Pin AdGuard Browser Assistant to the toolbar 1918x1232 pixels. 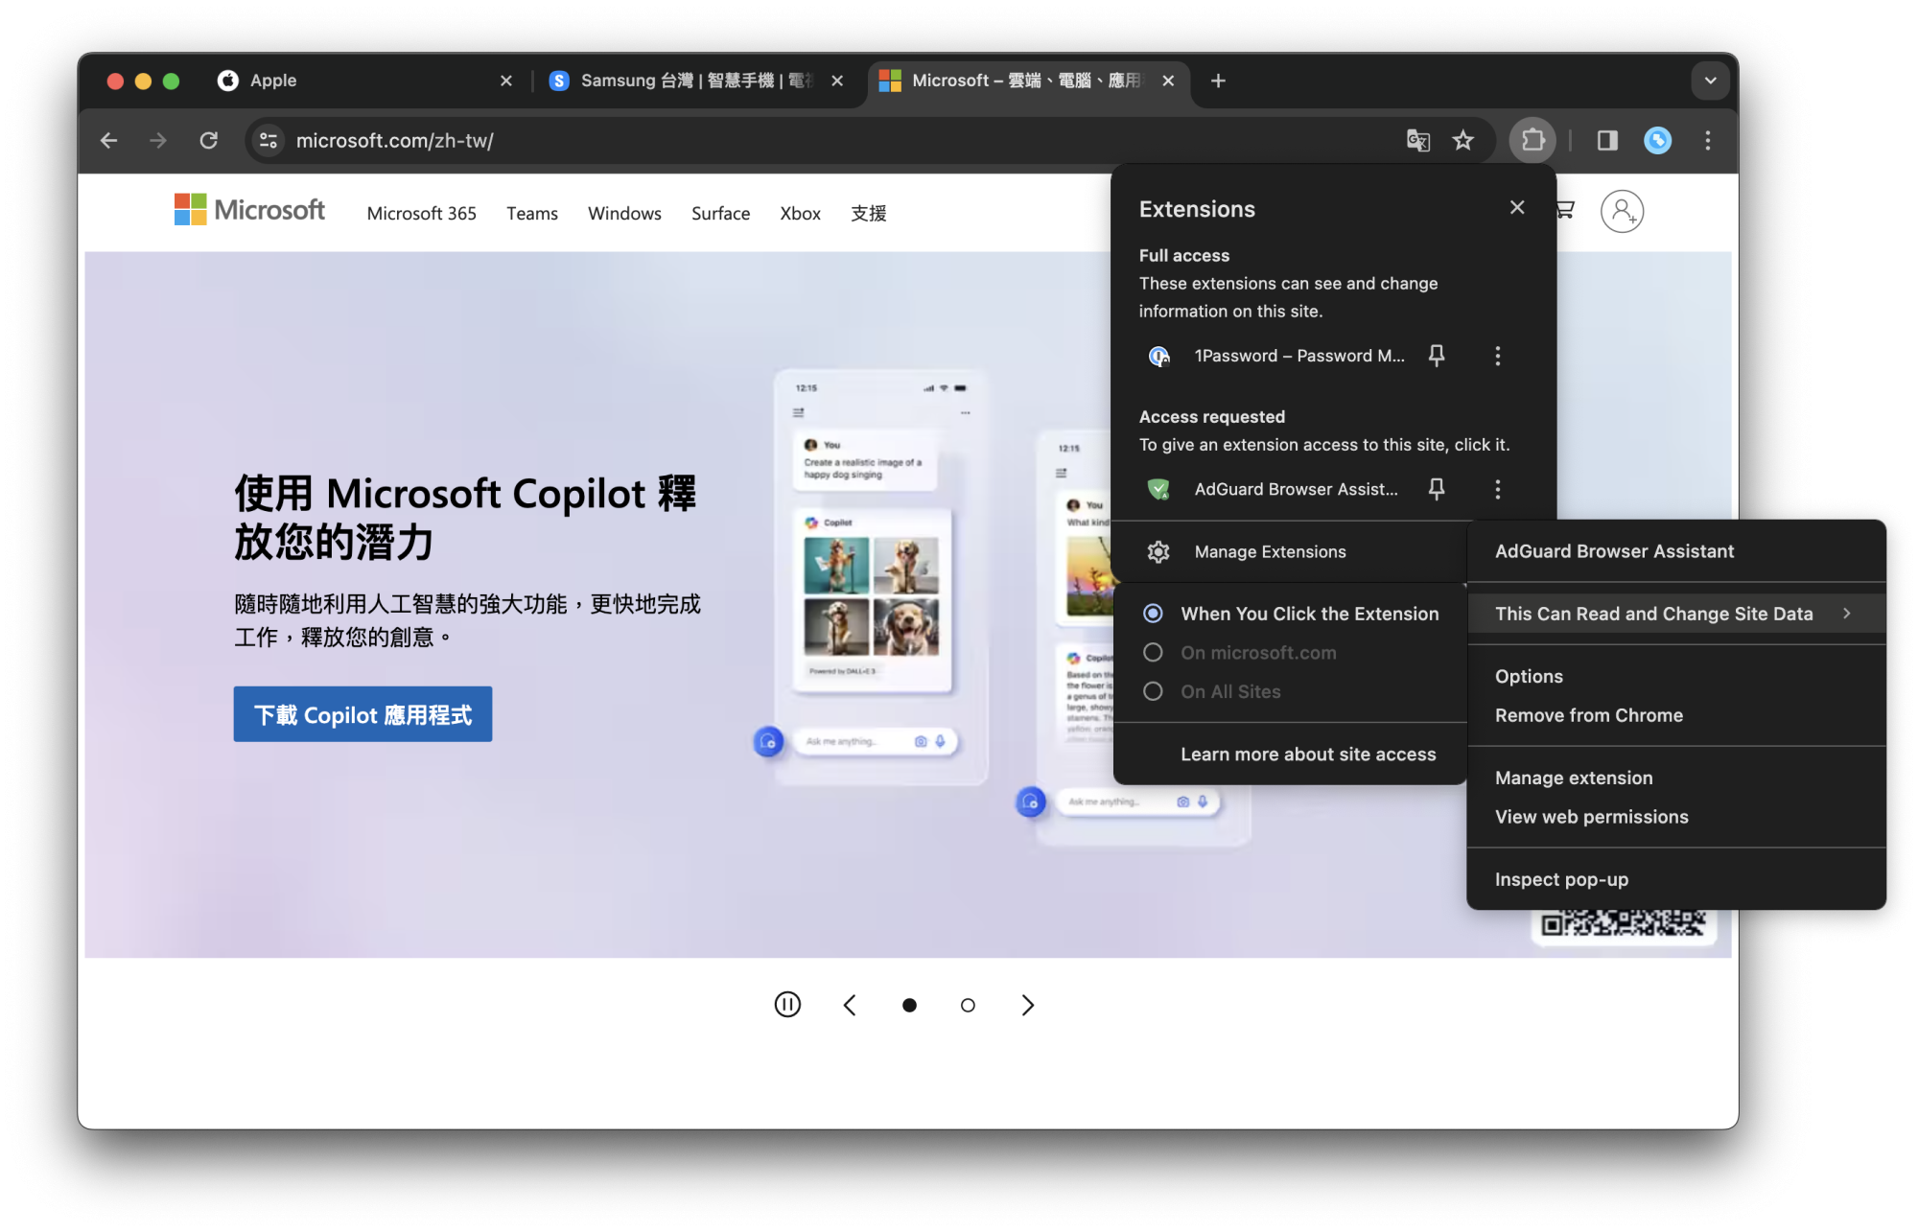(x=1436, y=489)
